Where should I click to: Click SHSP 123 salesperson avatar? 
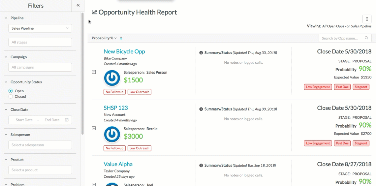pos(112,134)
